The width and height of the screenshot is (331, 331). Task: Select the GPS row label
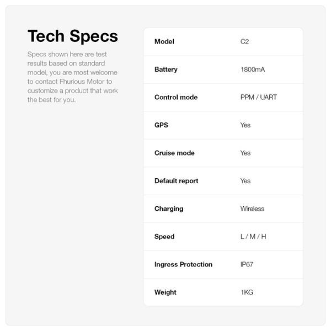161,125
